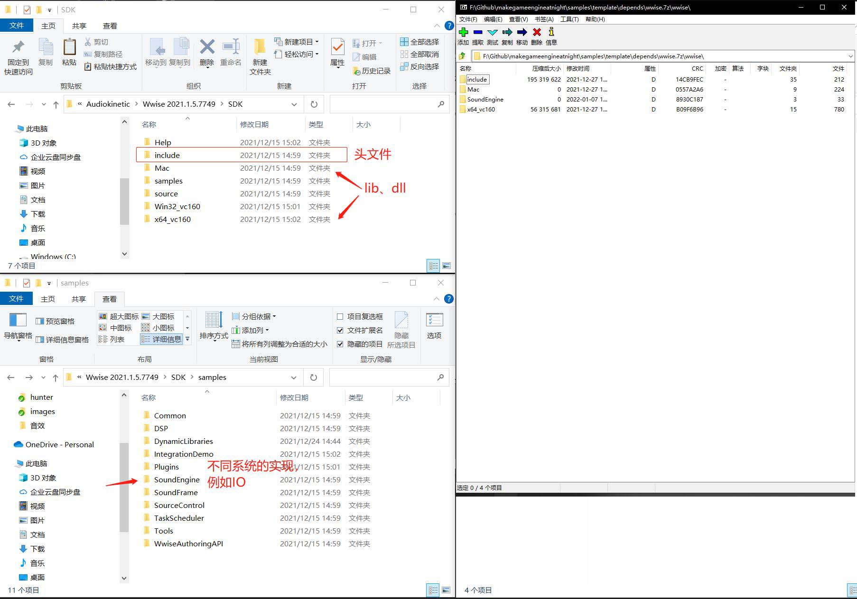
Task: Select SoundEngine folder in samples window
Action: pyautogui.click(x=177, y=480)
